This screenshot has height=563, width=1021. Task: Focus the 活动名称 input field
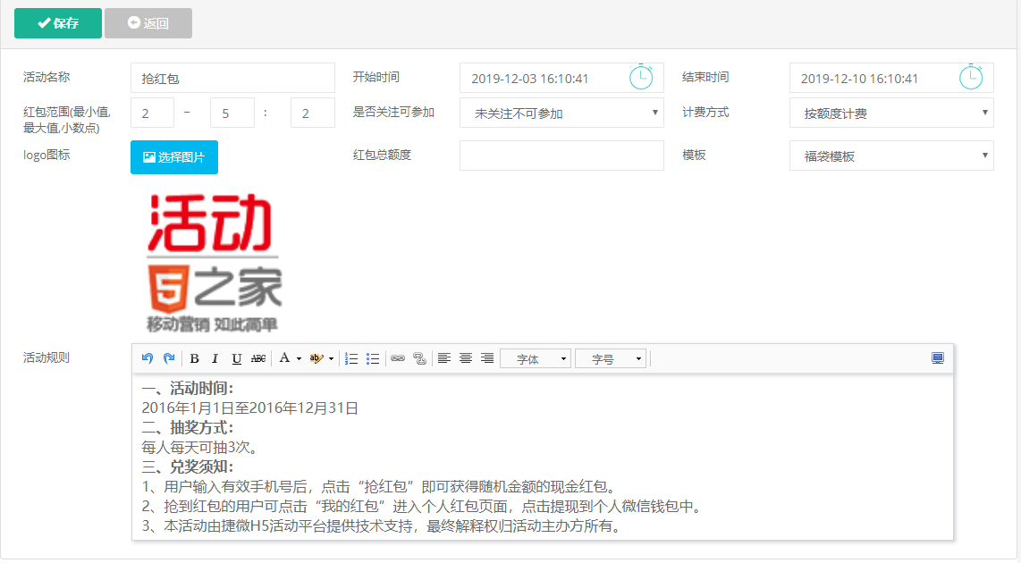232,78
